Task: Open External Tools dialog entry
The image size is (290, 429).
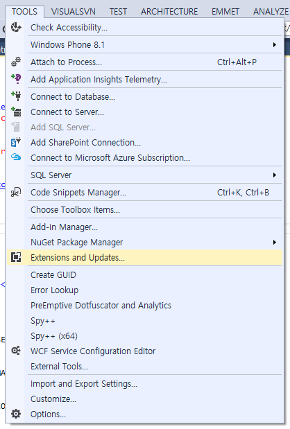Action: click(59, 366)
